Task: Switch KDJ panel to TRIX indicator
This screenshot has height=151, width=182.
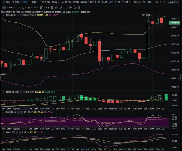Action: pyautogui.click(x=42, y=149)
